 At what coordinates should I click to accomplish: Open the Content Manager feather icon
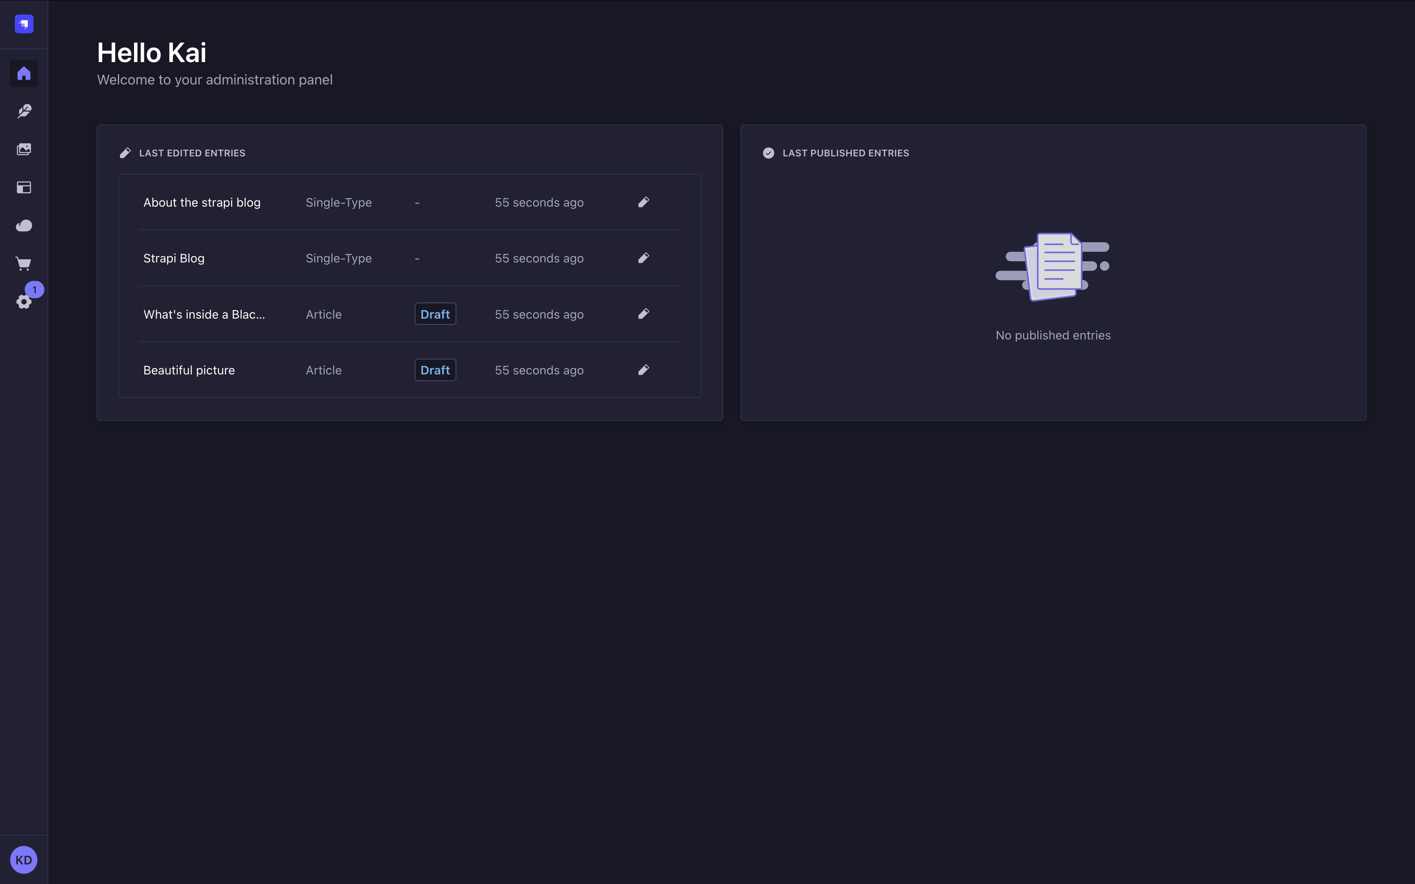point(24,111)
